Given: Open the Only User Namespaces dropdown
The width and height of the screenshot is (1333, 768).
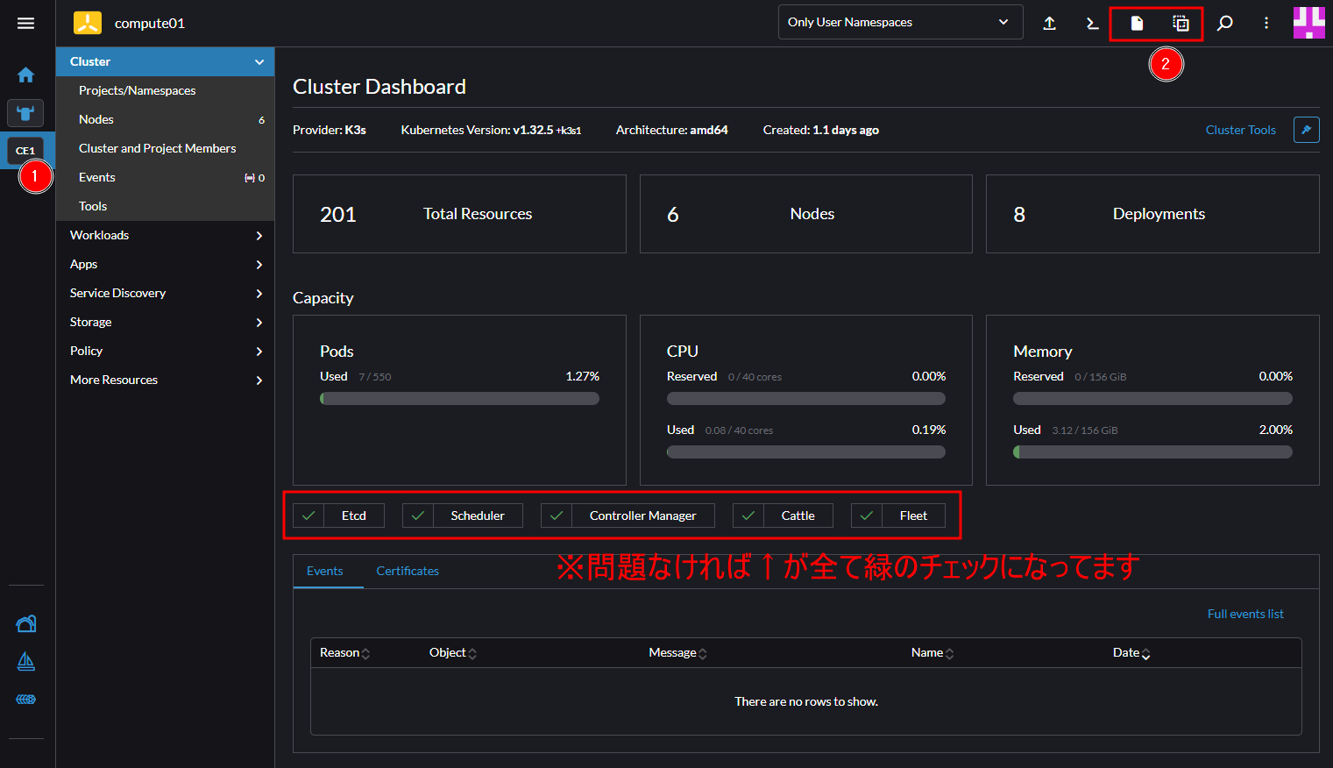Looking at the screenshot, I should [x=900, y=21].
